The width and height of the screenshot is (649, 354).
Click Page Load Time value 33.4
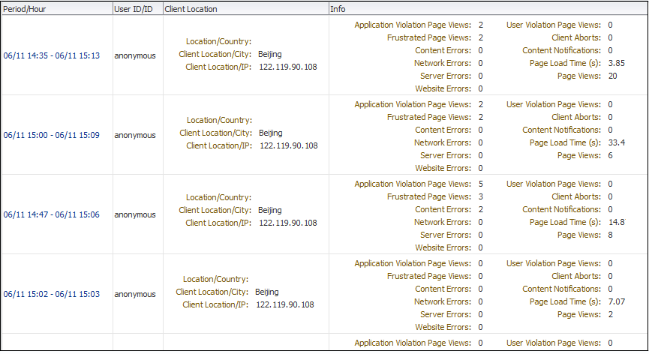point(616,142)
